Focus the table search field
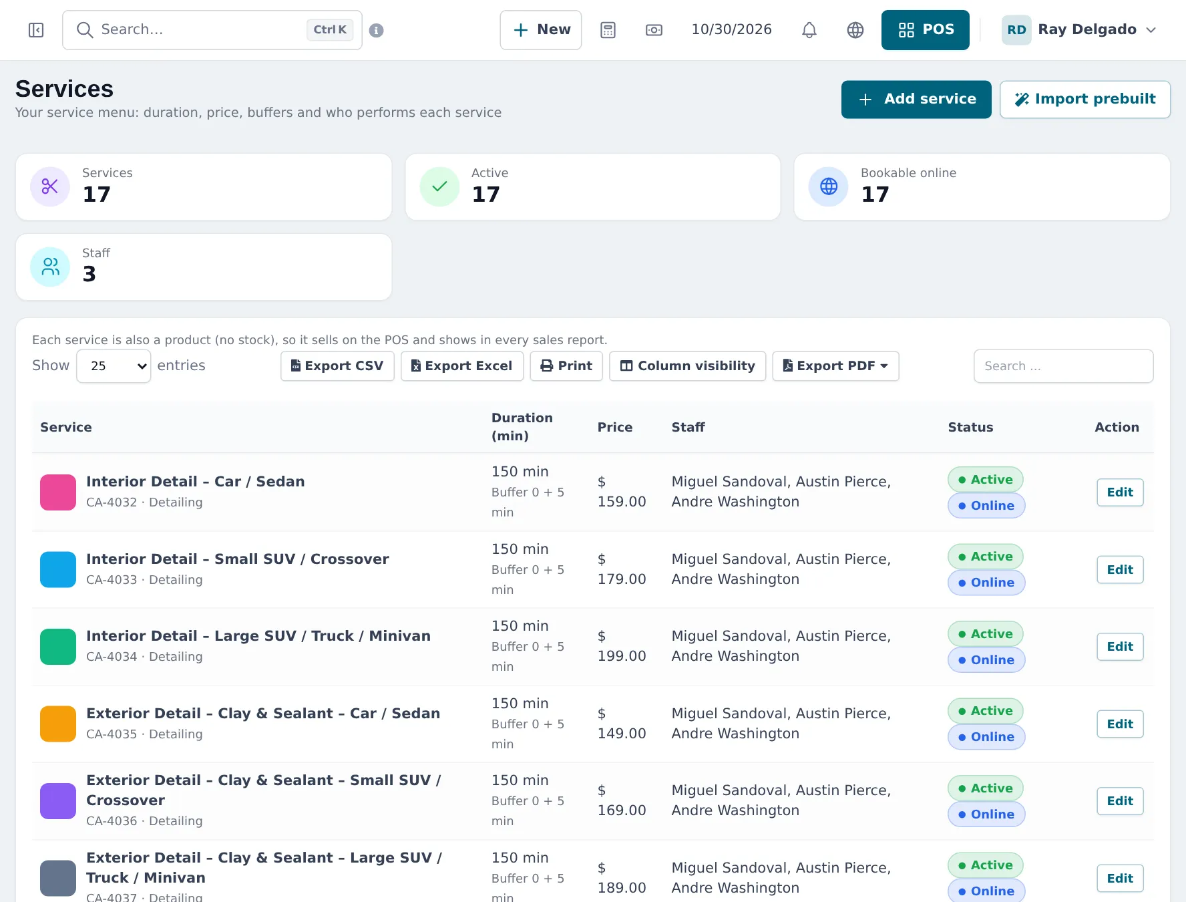The height and width of the screenshot is (902, 1186). pos(1063,366)
